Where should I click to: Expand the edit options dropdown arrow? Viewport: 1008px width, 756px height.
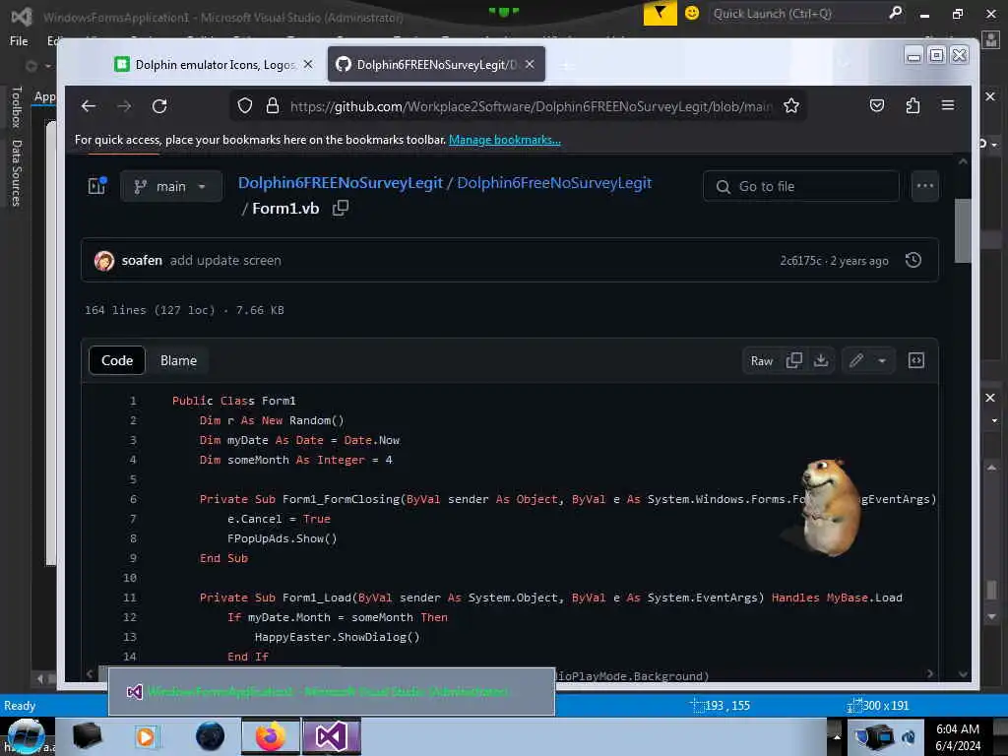click(882, 360)
